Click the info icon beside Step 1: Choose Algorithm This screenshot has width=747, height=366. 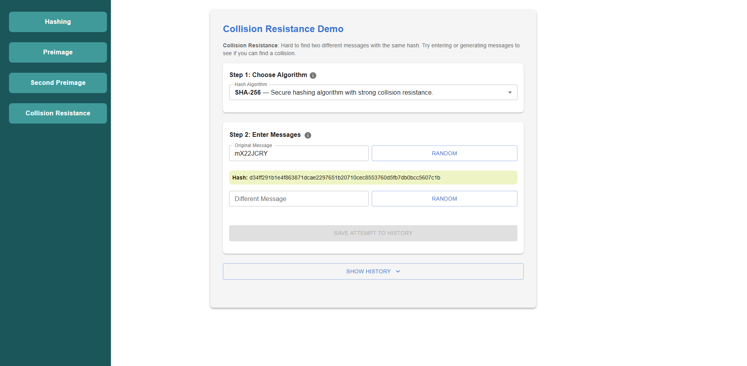point(313,75)
